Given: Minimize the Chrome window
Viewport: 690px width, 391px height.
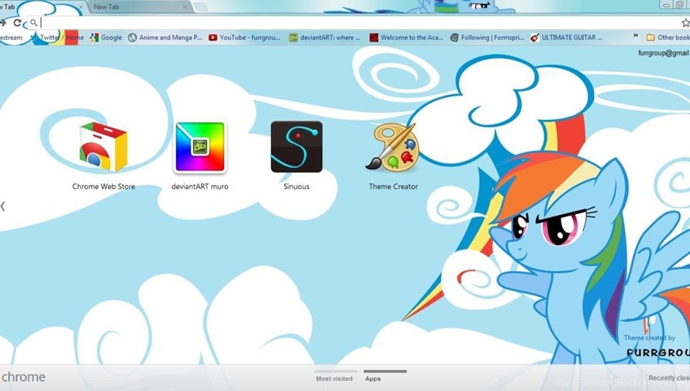Looking at the screenshot, I should click(666, 5).
